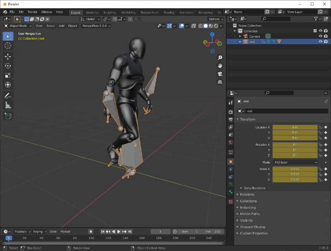
Task: Open the Render properties tab
Action: pos(230,112)
